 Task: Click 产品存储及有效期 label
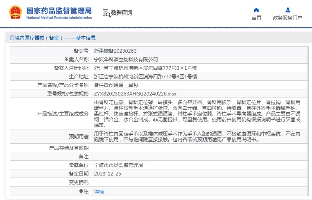tap(69, 148)
